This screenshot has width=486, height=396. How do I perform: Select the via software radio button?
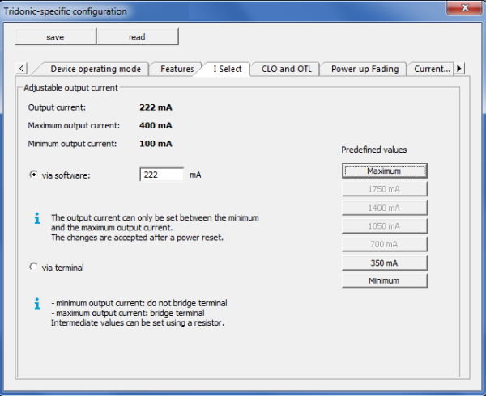click(x=33, y=175)
